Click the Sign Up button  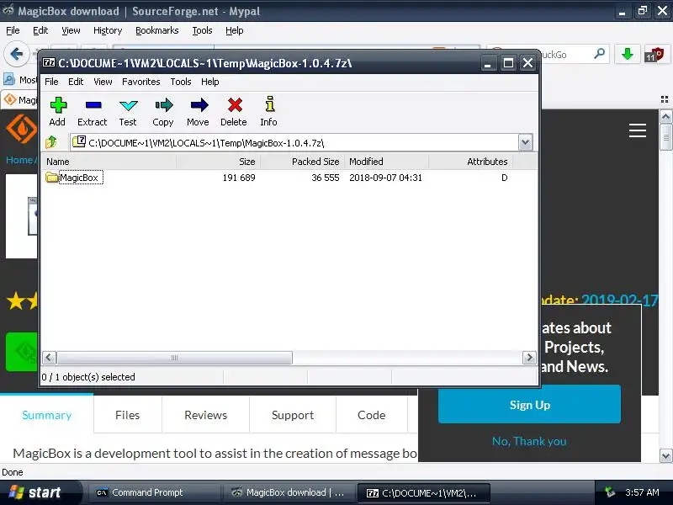(x=529, y=405)
